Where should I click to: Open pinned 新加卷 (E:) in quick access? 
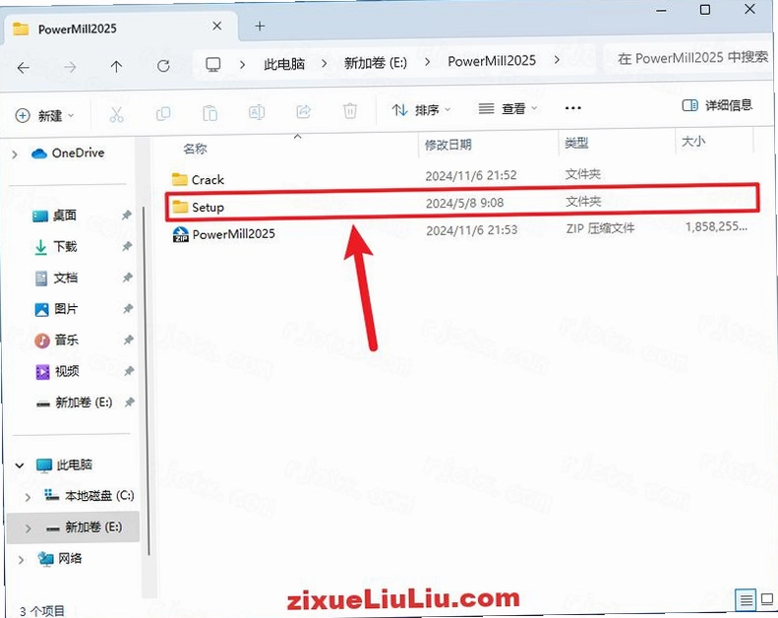coord(75,402)
